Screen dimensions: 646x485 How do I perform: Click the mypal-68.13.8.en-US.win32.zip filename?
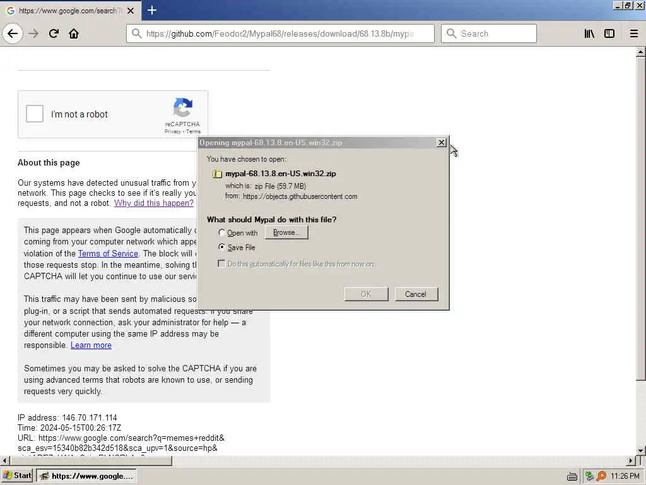pos(281,174)
